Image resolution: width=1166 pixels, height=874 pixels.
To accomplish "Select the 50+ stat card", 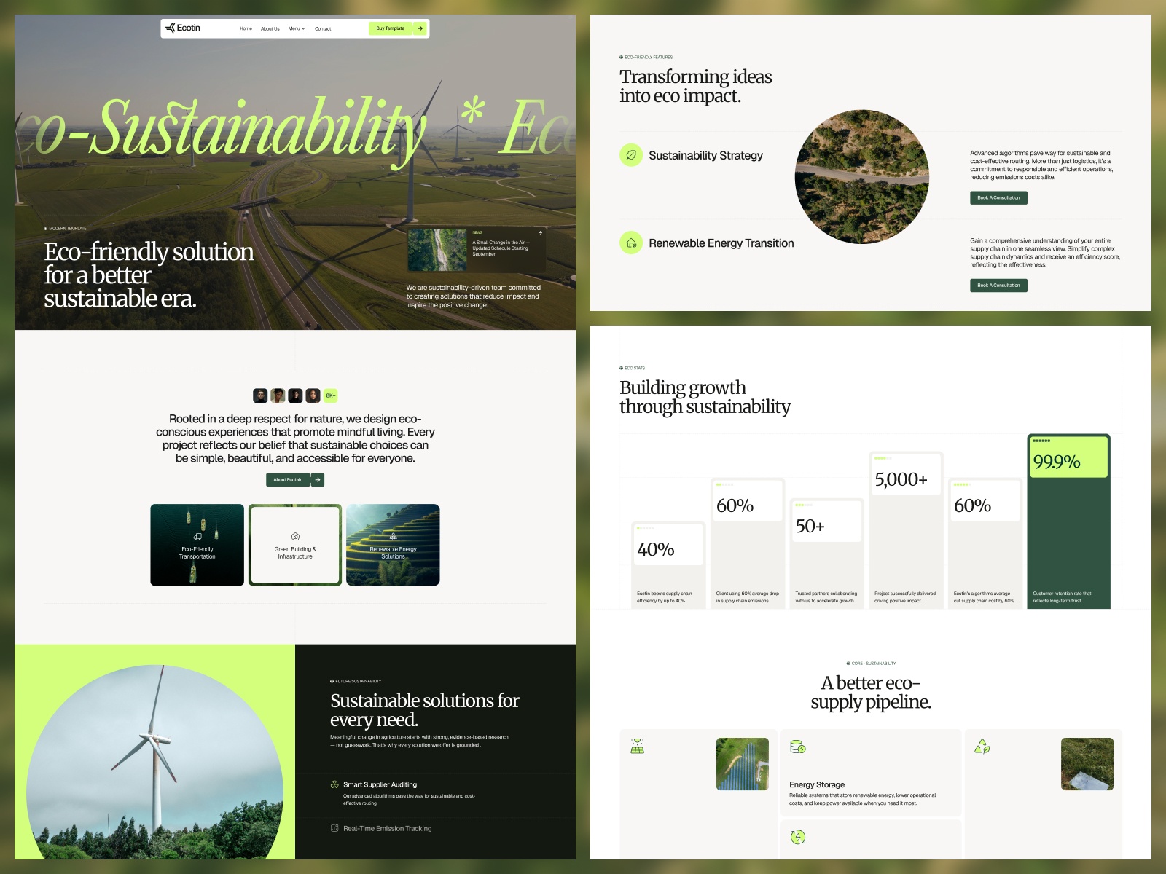I will pyautogui.click(x=826, y=554).
